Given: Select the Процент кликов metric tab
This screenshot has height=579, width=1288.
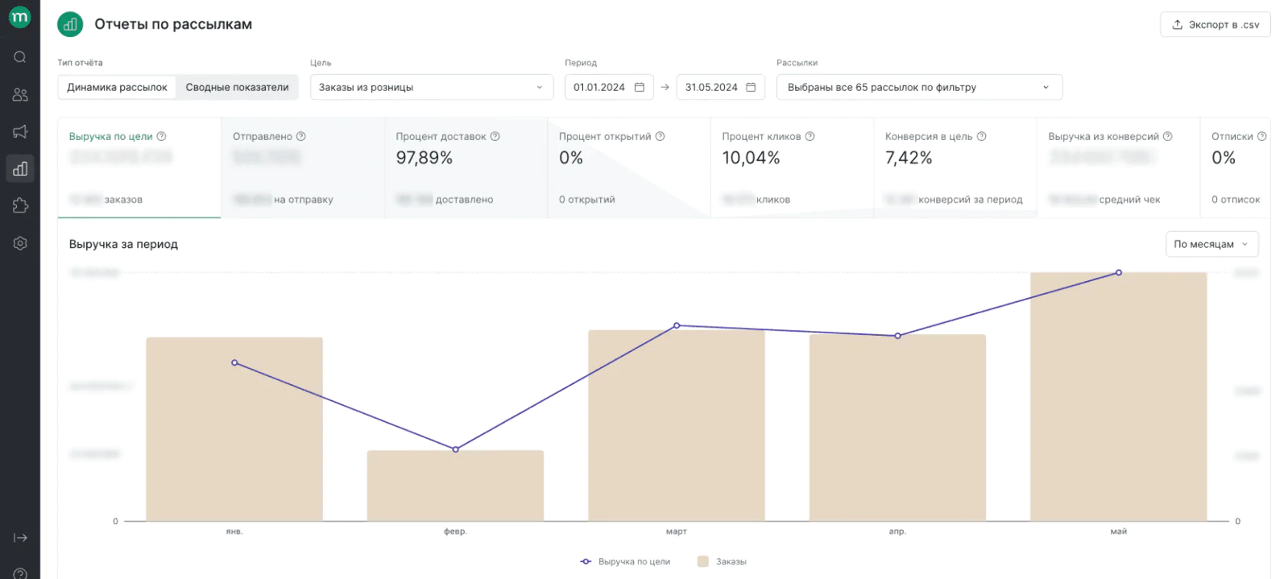Looking at the screenshot, I should [x=793, y=167].
